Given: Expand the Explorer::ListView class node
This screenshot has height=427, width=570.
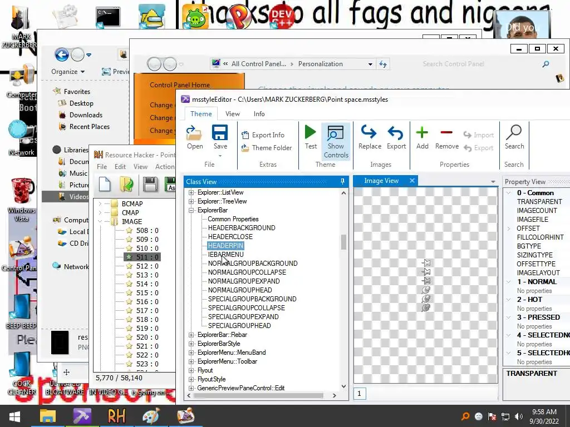Looking at the screenshot, I should click(191, 192).
